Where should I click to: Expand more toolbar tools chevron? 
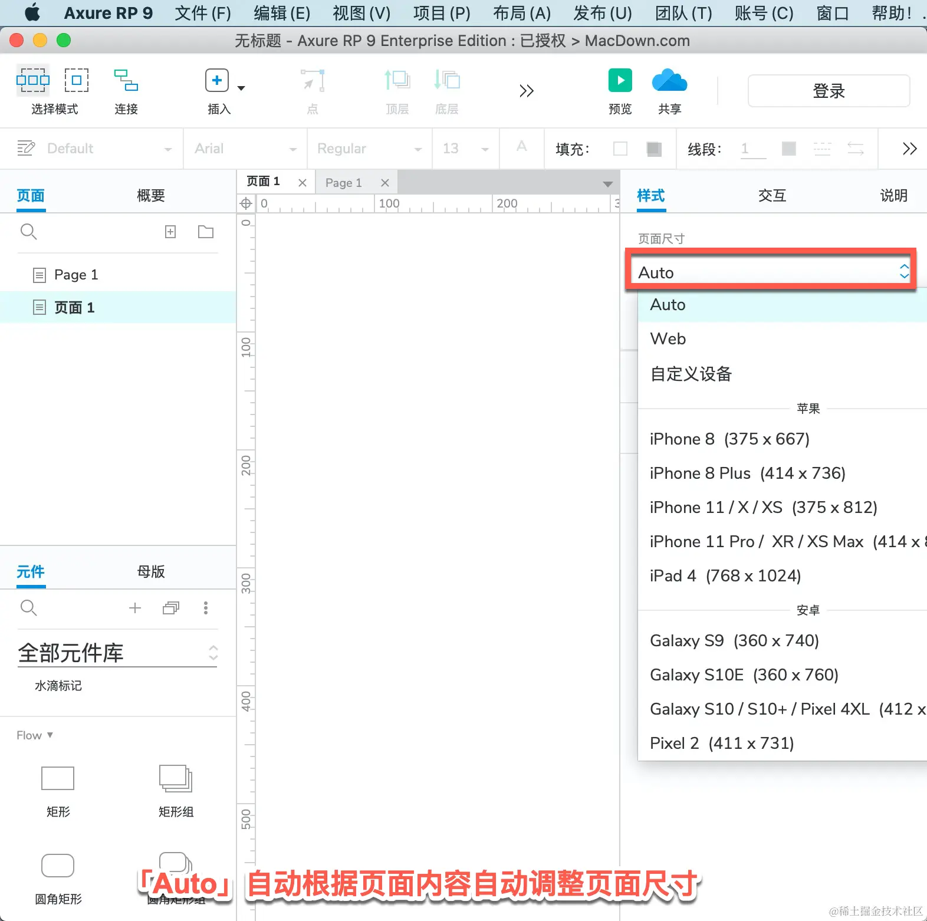click(x=527, y=91)
